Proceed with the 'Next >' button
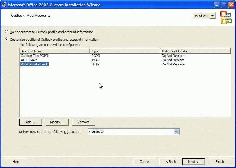Screen dimensions: 236x168 point(193,162)
